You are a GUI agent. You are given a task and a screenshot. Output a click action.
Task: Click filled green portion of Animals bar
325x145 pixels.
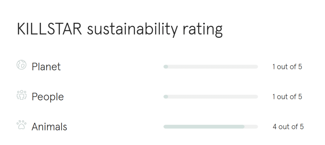tap(203, 127)
